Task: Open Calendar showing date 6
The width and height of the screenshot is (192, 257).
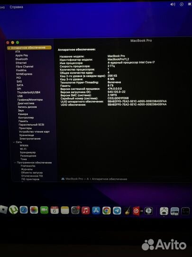Action: [55, 210]
